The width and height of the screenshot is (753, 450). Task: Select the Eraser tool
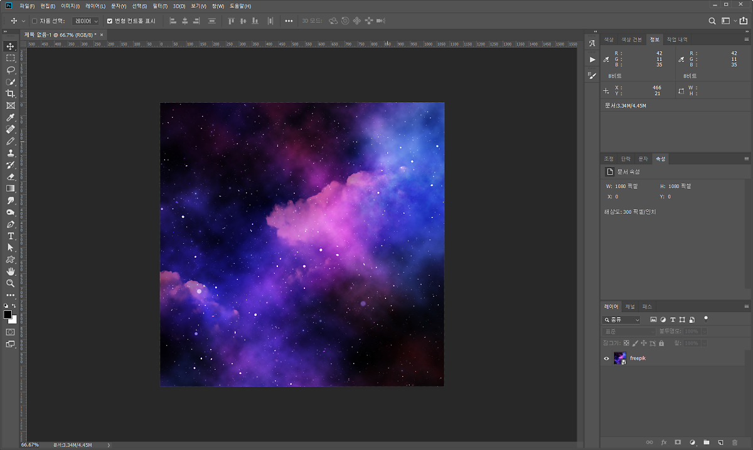pyautogui.click(x=11, y=177)
